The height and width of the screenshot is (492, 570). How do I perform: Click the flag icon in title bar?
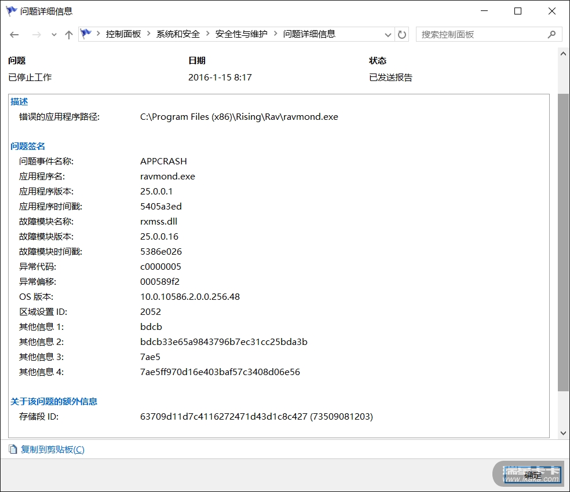coord(12,11)
